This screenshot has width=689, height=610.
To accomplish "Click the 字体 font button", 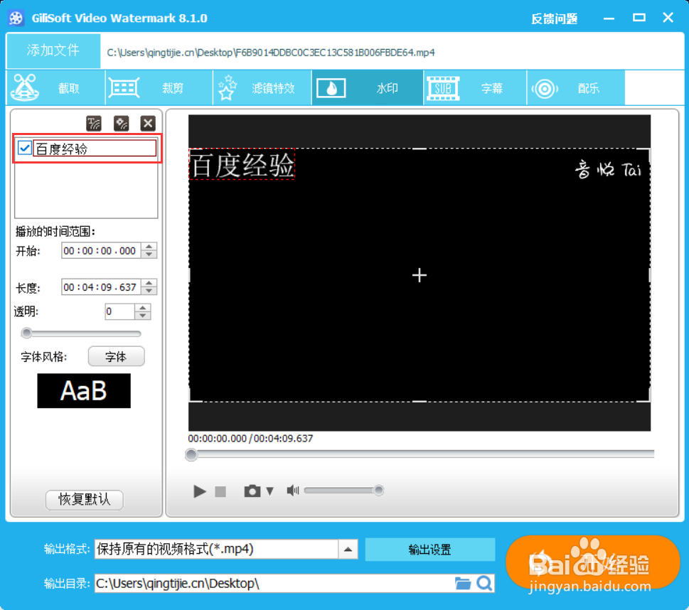I will [116, 356].
